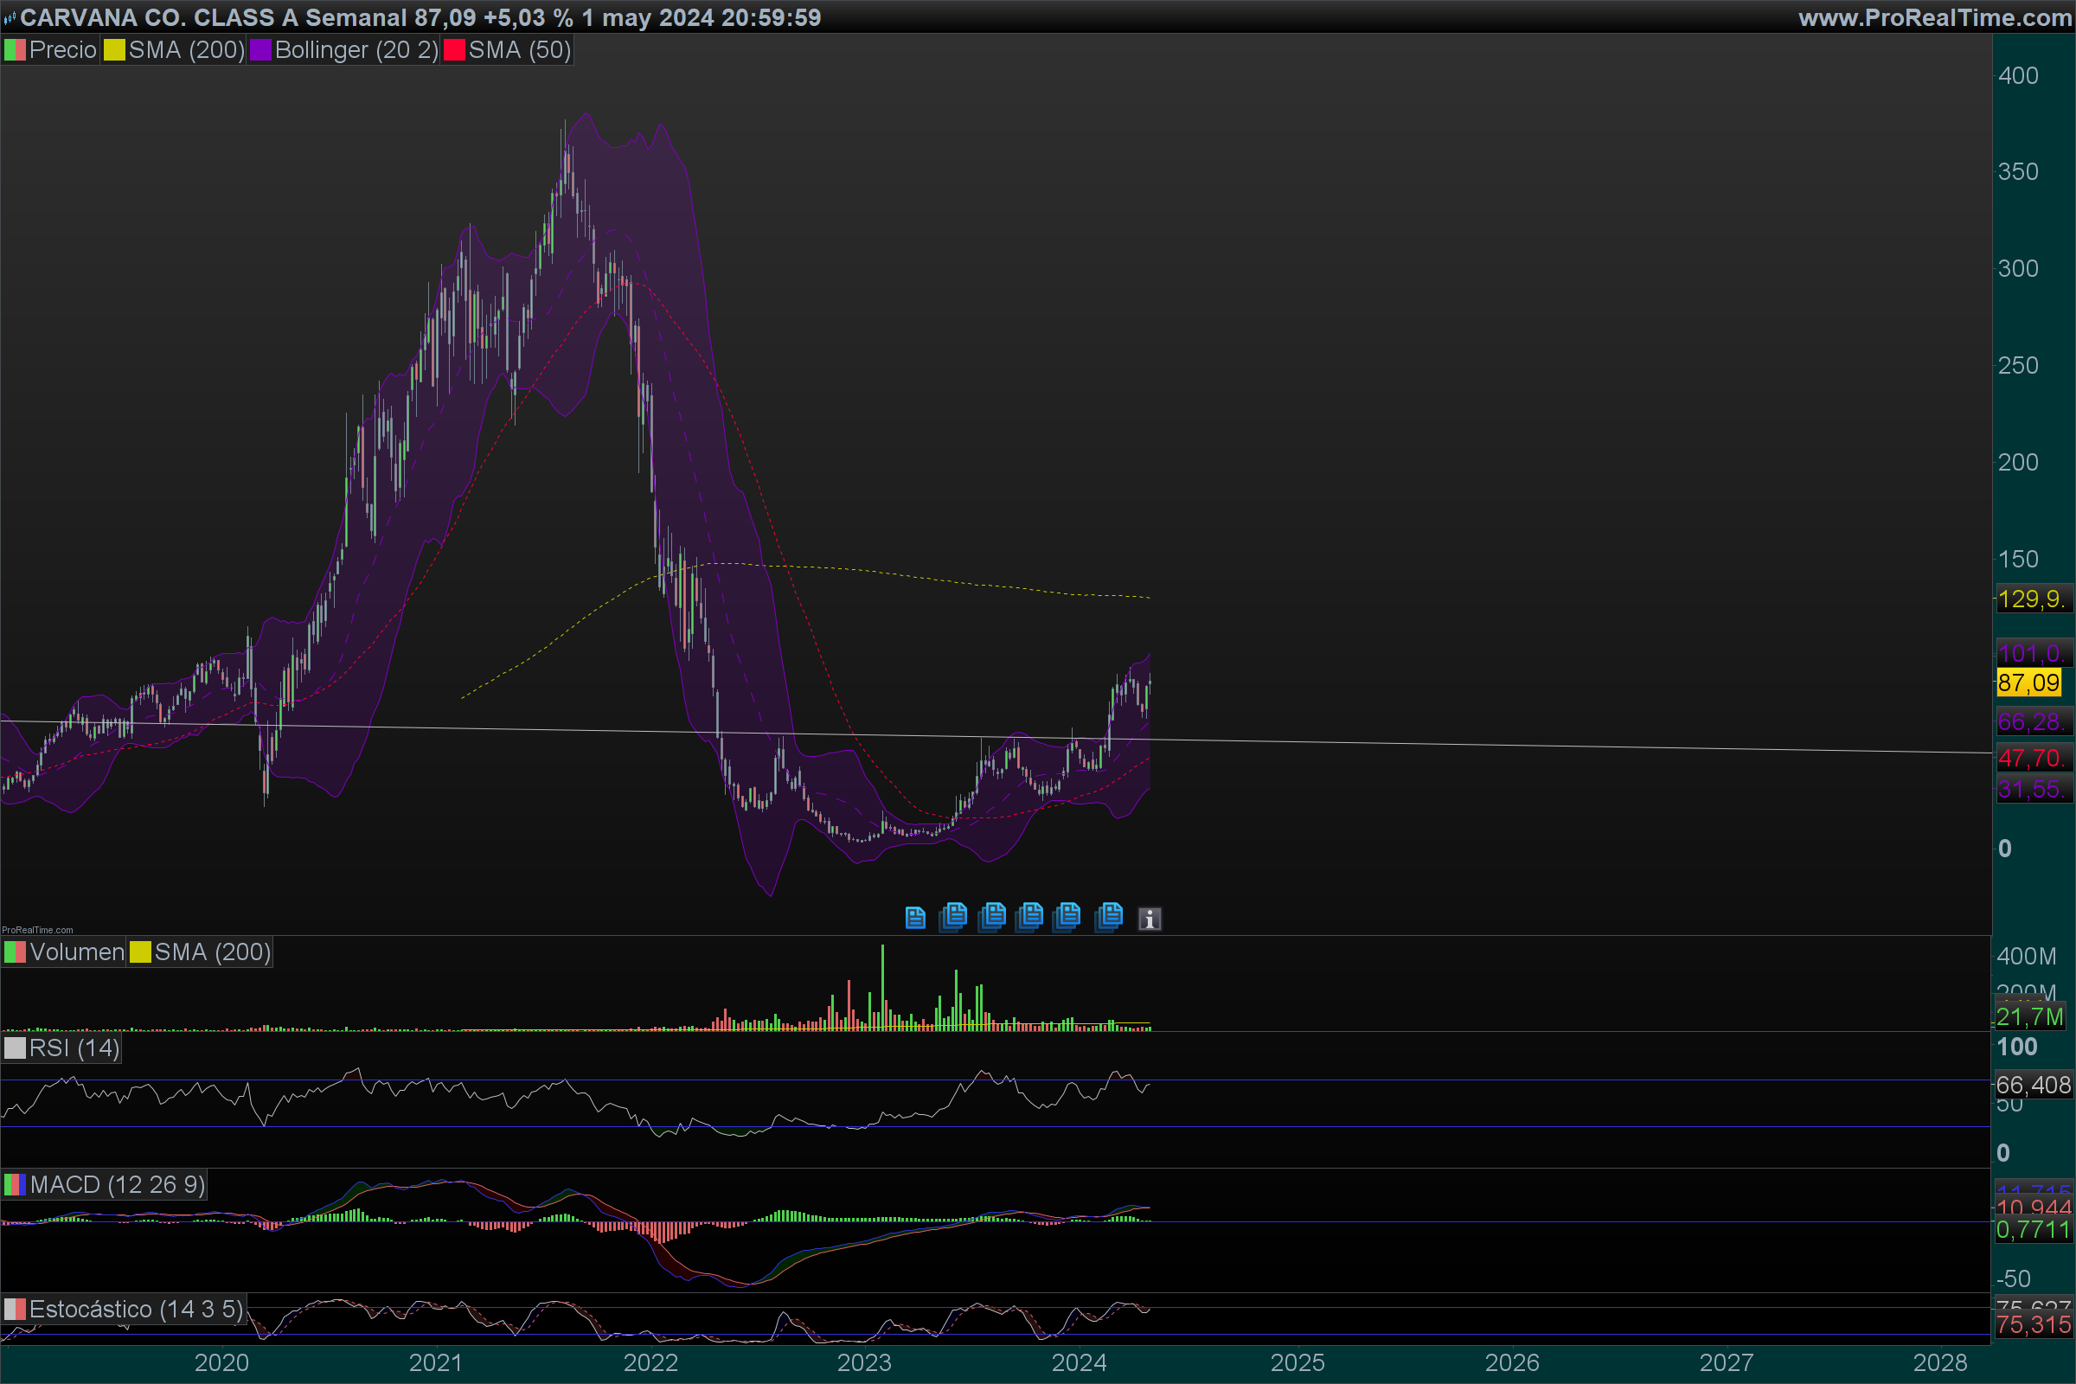Click the Precio candlestick legend icon
2076x1384 pixels.
click(15, 50)
